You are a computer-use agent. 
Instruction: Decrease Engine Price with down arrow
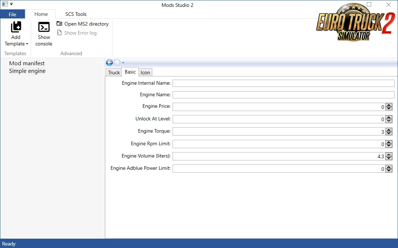(x=389, y=109)
